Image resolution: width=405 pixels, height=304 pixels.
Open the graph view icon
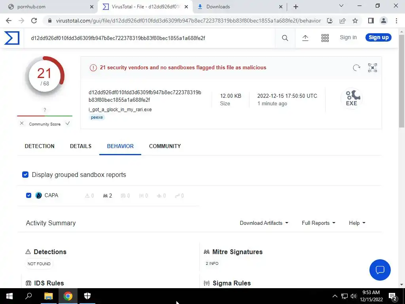[373, 68]
